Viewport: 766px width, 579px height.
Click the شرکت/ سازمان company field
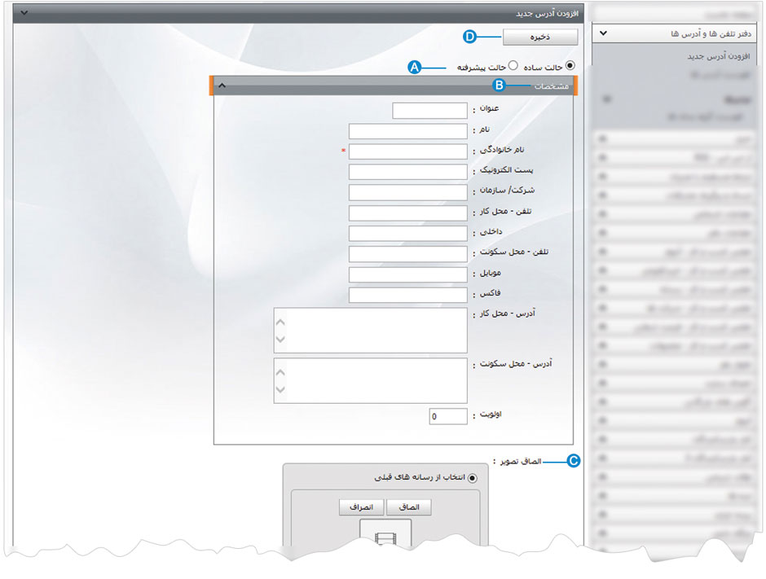click(x=407, y=192)
